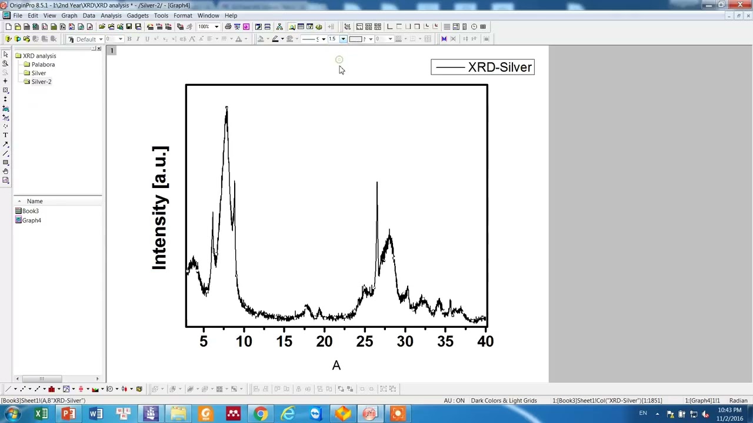Select the Text tool T icon
This screenshot has height=423, width=753.
(5, 135)
